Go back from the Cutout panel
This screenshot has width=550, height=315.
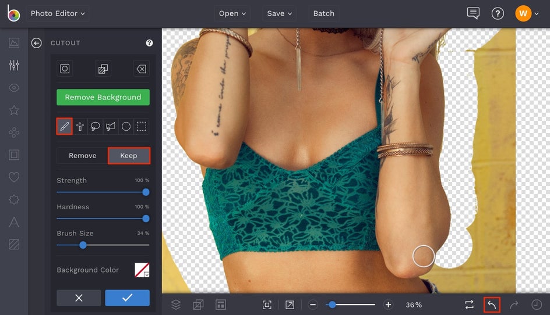click(x=37, y=42)
